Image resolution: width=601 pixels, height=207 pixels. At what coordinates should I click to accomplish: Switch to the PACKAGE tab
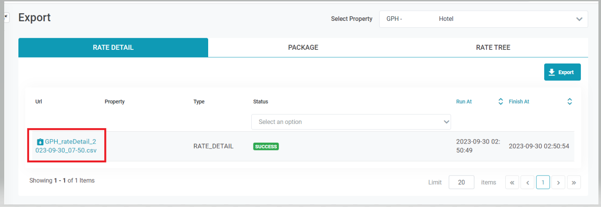pyautogui.click(x=303, y=48)
